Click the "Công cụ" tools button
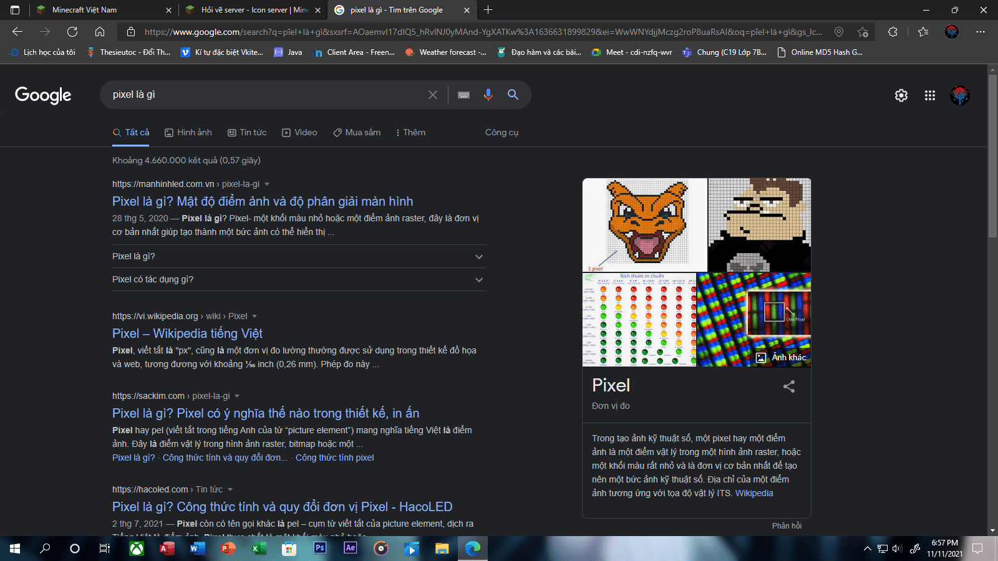The height and width of the screenshot is (561, 998). click(x=501, y=132)
